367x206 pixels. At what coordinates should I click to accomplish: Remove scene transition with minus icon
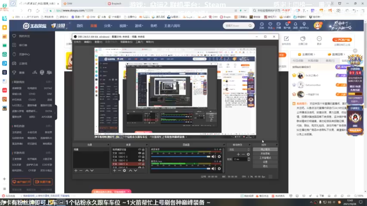[x=244, y=154]
